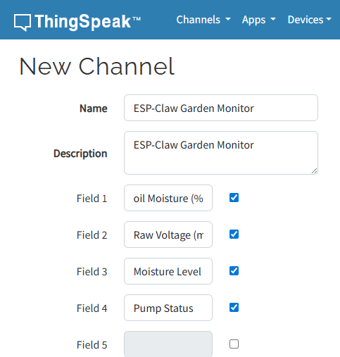Viewport: 340px width, 357px height.
Task: Focus the Description text area
Action: (x=221, y=153)
